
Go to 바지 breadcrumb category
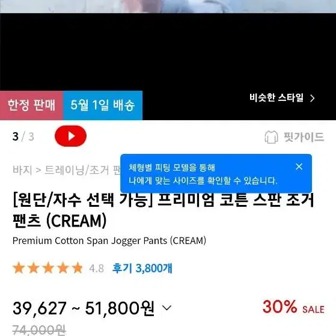[22, 170]
